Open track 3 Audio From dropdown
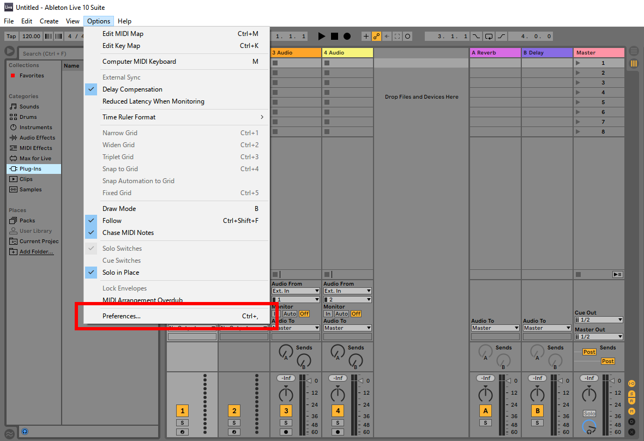 pyautogui.click(x=296, y=291)
